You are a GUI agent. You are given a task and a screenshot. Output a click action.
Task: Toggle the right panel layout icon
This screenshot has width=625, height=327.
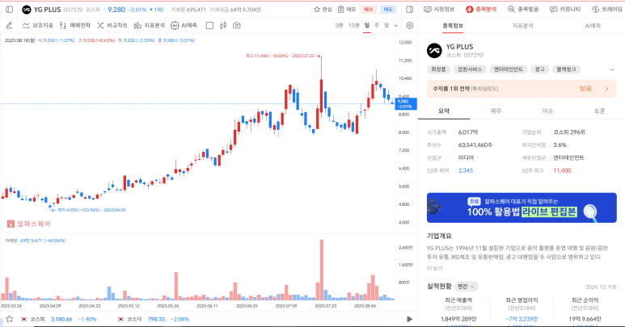pyautogui.click(x=409, y=9)
